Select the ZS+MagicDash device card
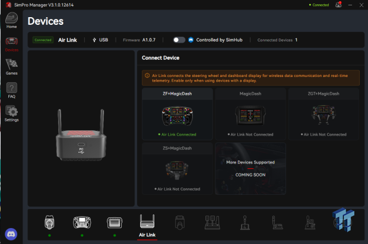The image size is (368, 244). [x=177, y=169]
